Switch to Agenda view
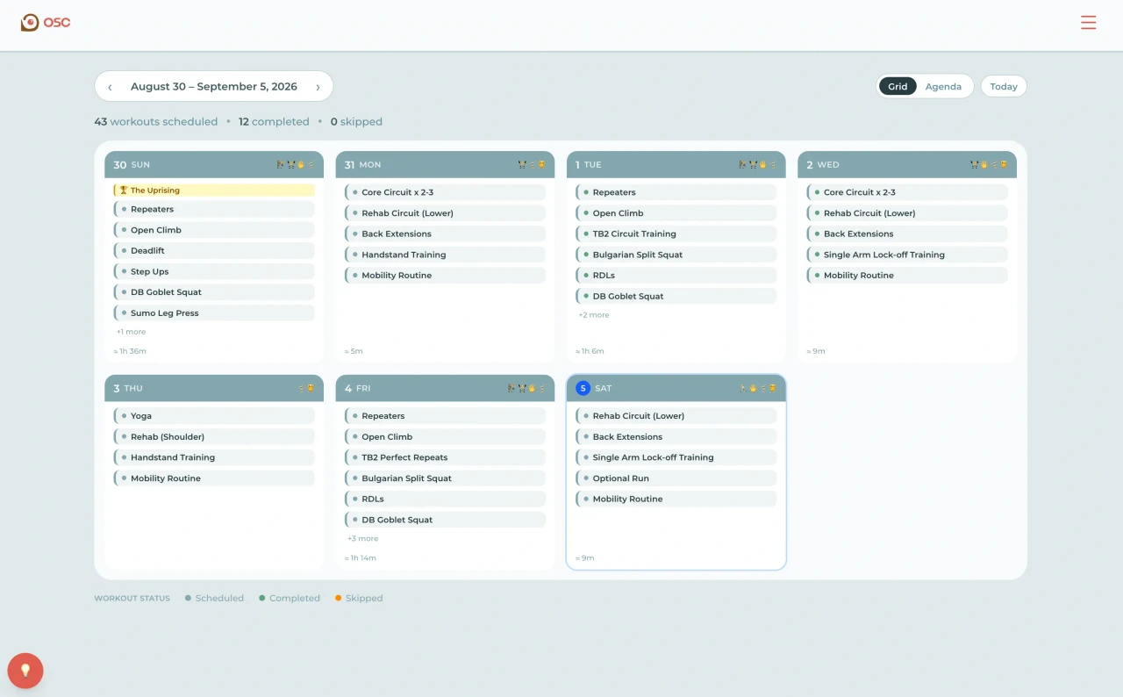Image resolution: width=1123 pixels, height=697 pixels. click(x=943, y=86)
